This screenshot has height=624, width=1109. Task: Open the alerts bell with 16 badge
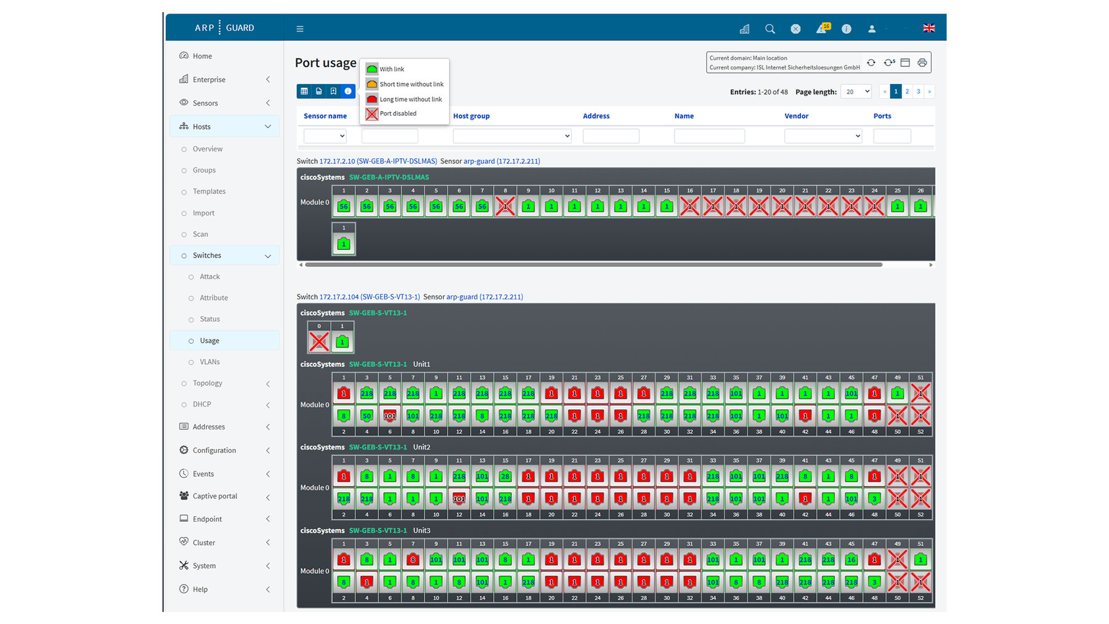pos(822,28)
